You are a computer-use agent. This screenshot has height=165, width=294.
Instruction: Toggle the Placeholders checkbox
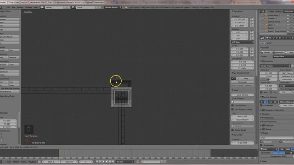pos(261,145)
